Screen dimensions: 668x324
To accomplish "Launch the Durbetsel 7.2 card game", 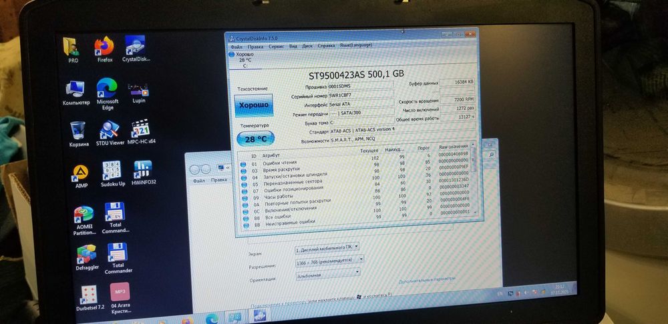I will 90,298.
